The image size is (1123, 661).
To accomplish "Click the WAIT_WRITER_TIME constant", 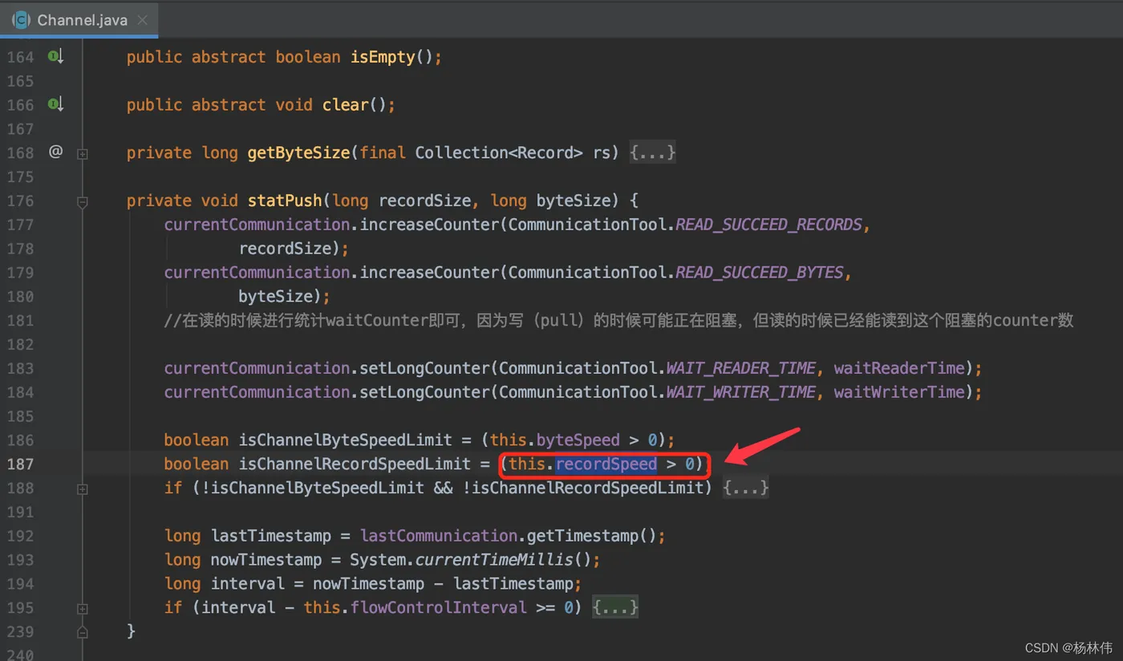I will (741, 392).
